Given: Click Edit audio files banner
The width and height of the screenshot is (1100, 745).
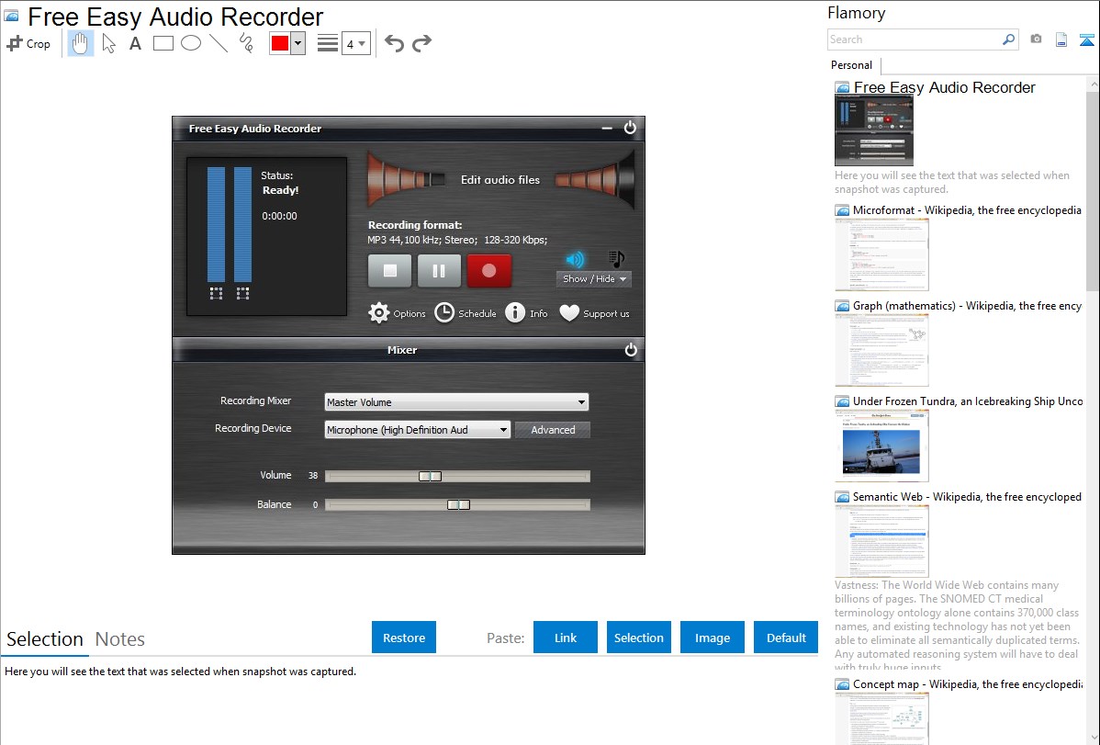Looking at the screenshot, I should pos(500,180).
